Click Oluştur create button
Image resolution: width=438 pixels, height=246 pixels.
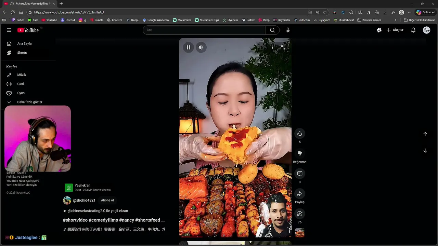(395, 30)
